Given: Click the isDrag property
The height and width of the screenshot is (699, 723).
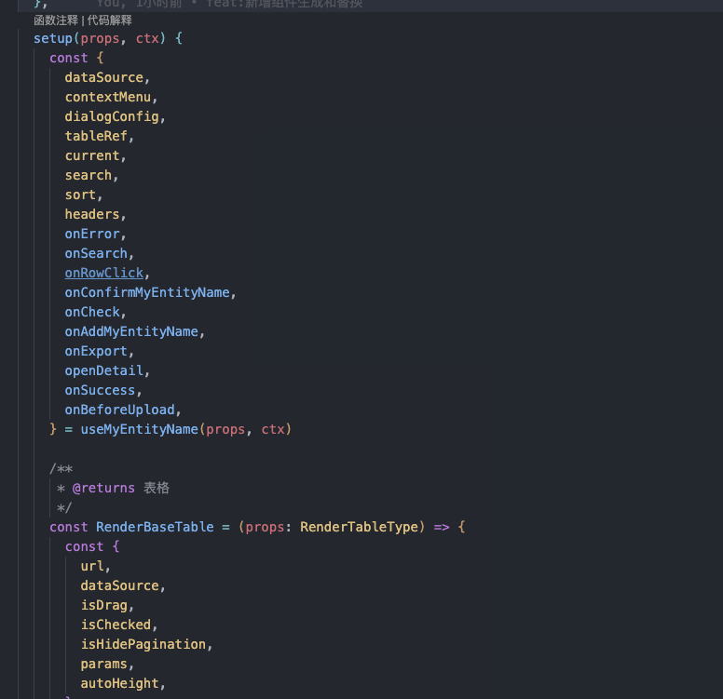Looking at the screenshot, I should 103,605.
